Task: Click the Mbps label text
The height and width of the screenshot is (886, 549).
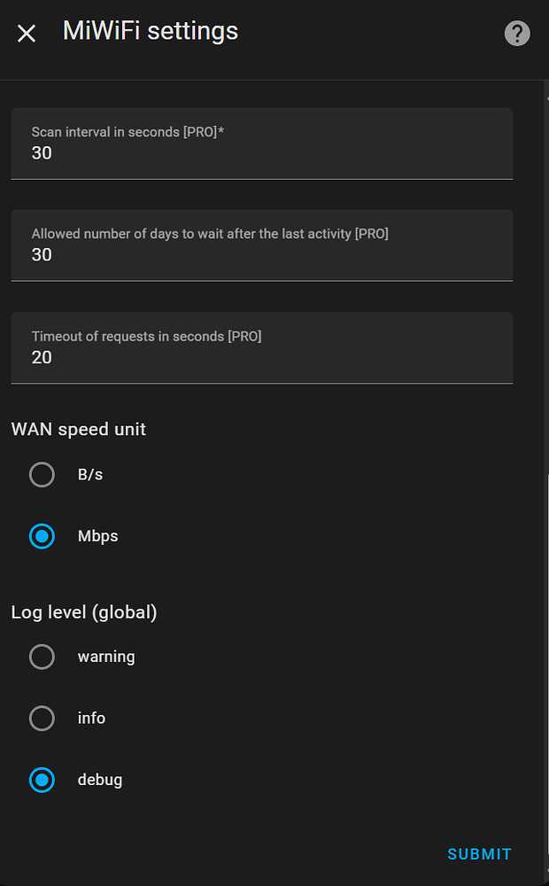Action: point(97,536)
